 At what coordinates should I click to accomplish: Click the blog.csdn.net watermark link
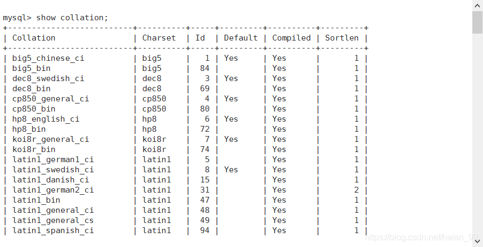(x=421, y=237)
